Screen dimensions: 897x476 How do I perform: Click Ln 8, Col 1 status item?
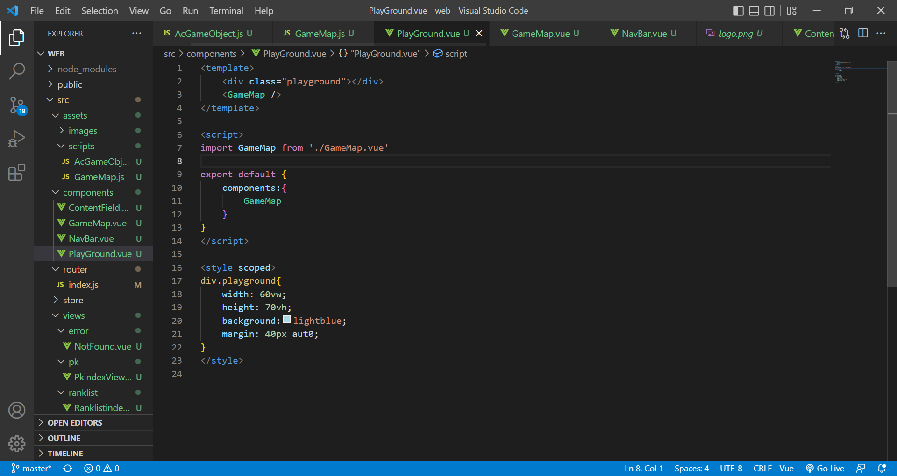pos(644,468)
